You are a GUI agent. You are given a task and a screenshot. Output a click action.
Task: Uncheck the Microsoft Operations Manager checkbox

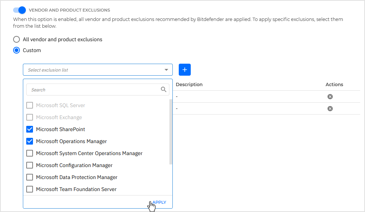point(30,141)
